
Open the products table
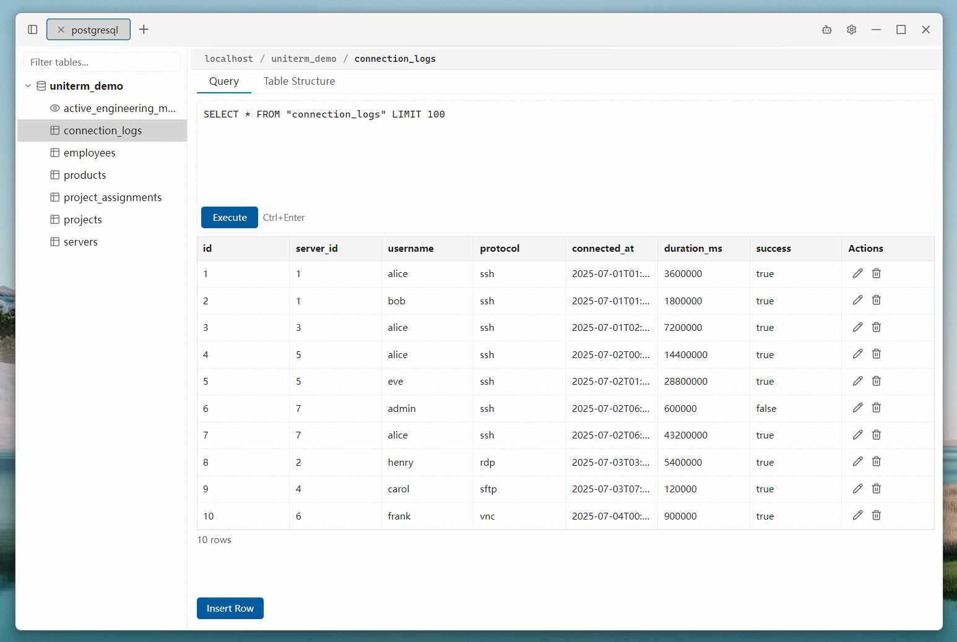[x=102, y=175]
